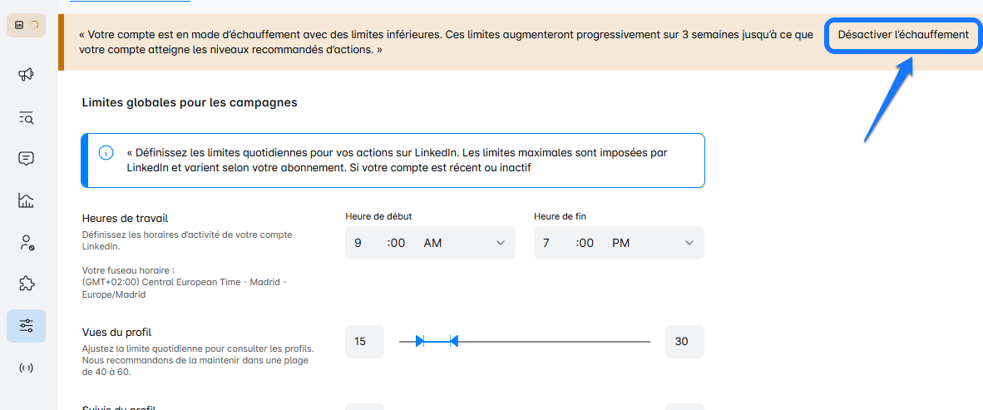Open the messages chat bubble icon
This screenshot has width=983, height=410.
(x=26, y=159)
